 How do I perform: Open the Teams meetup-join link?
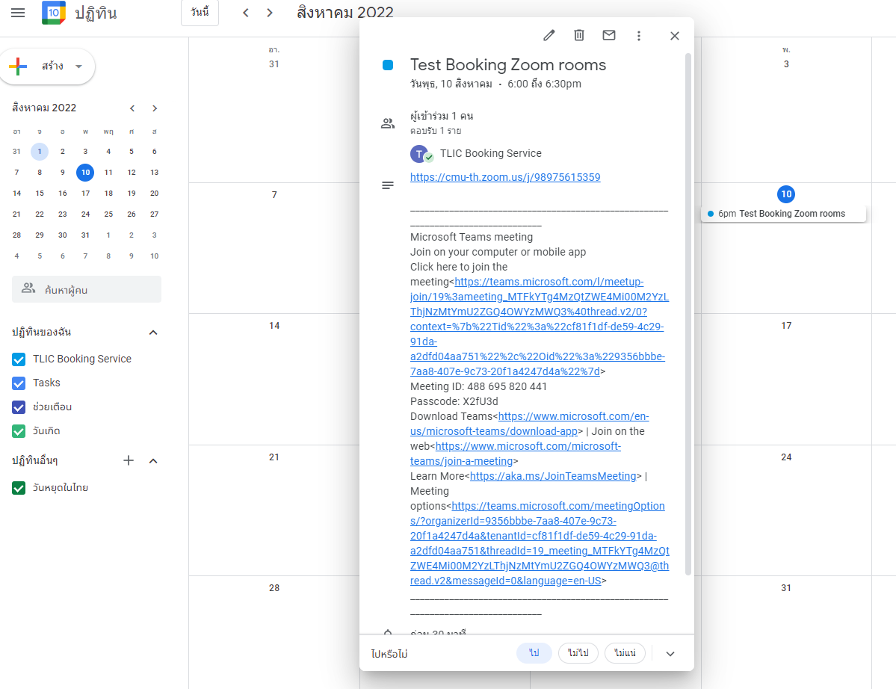click(540, 327)
